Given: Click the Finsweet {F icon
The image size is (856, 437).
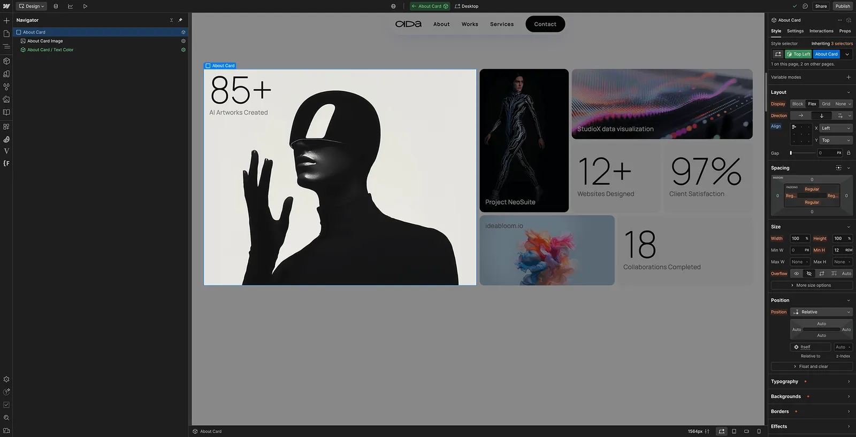Looking at the screenshot, I should 6,163.
